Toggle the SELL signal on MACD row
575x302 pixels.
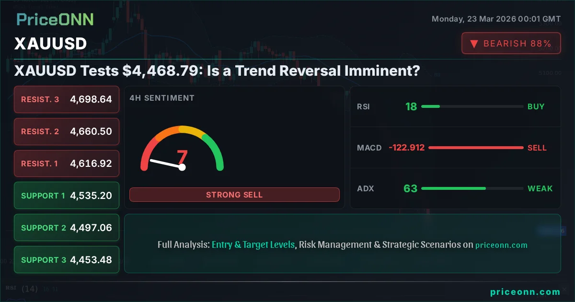[x=537, y=148]
